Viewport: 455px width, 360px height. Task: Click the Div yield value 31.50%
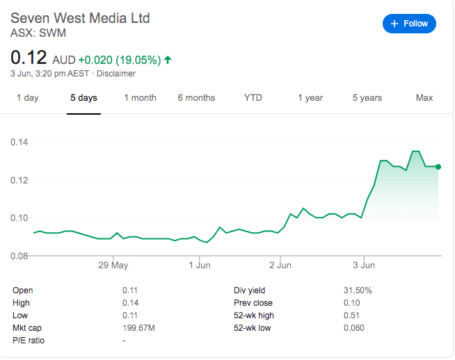pyautogui.click(x=358, y=290)
